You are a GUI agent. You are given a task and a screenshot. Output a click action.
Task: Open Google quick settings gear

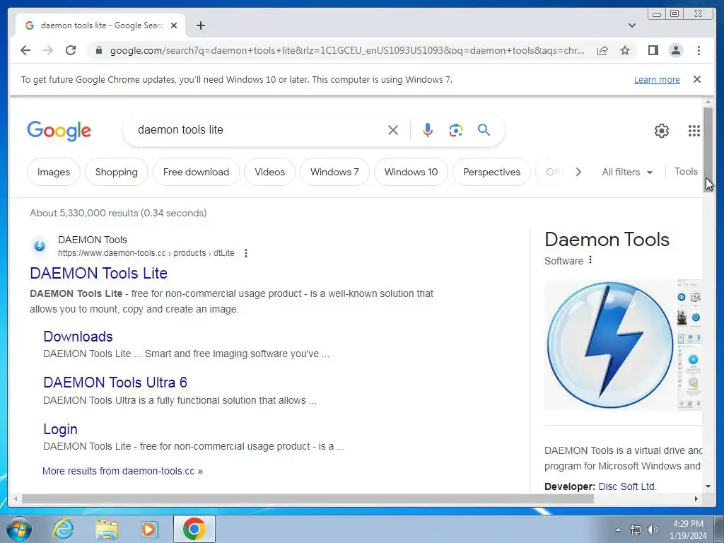tap(662, 131)
